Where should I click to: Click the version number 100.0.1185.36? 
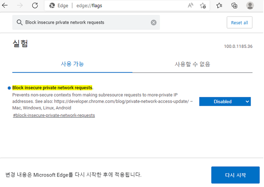pos(238,47)
